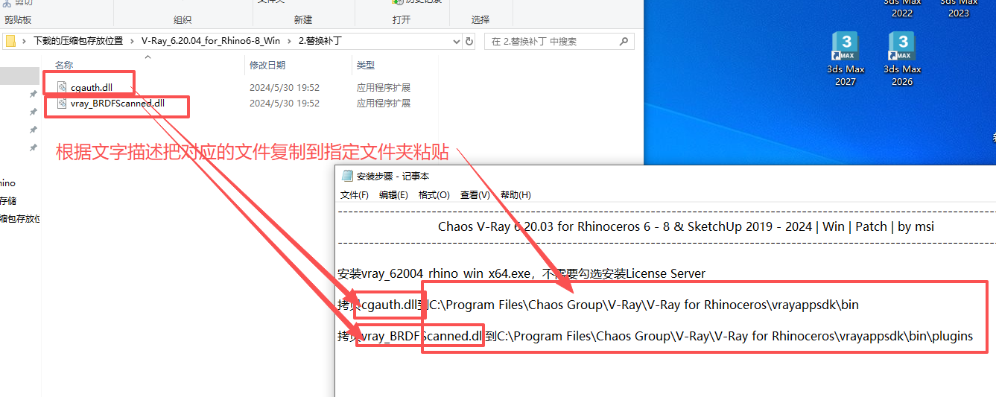This screenshot has height=397, width=996.
Task: Click the folder icon in the address bar
Action: coord(11,42)
